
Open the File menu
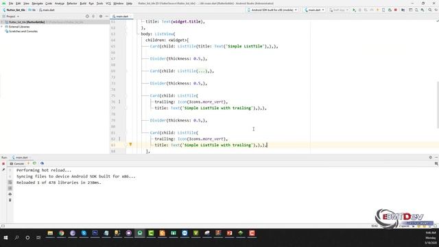tap(11, 3)
